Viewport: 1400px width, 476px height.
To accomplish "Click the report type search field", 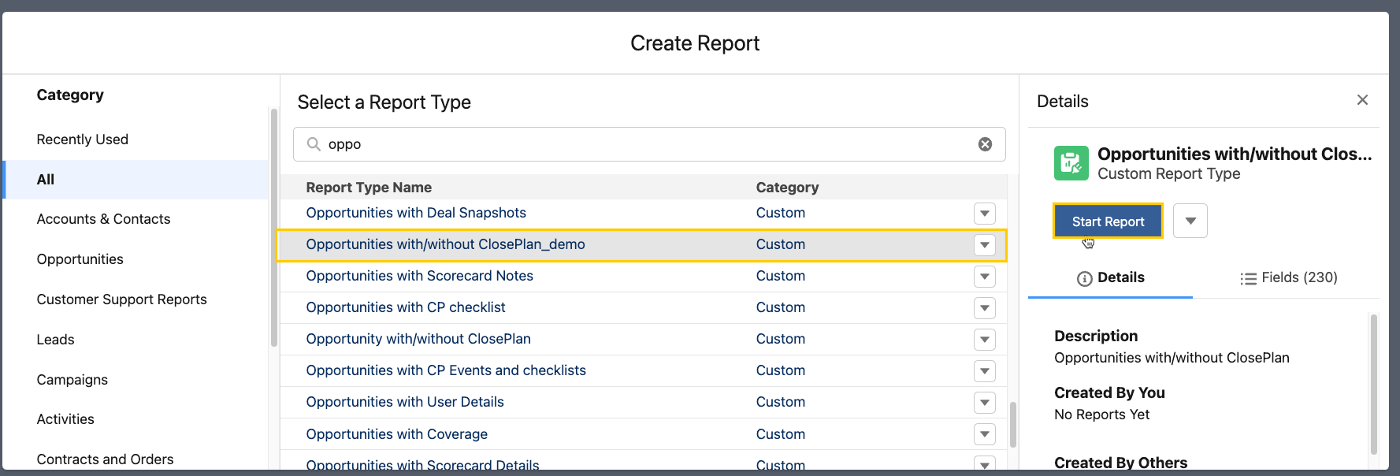I will tap(646, 144).
